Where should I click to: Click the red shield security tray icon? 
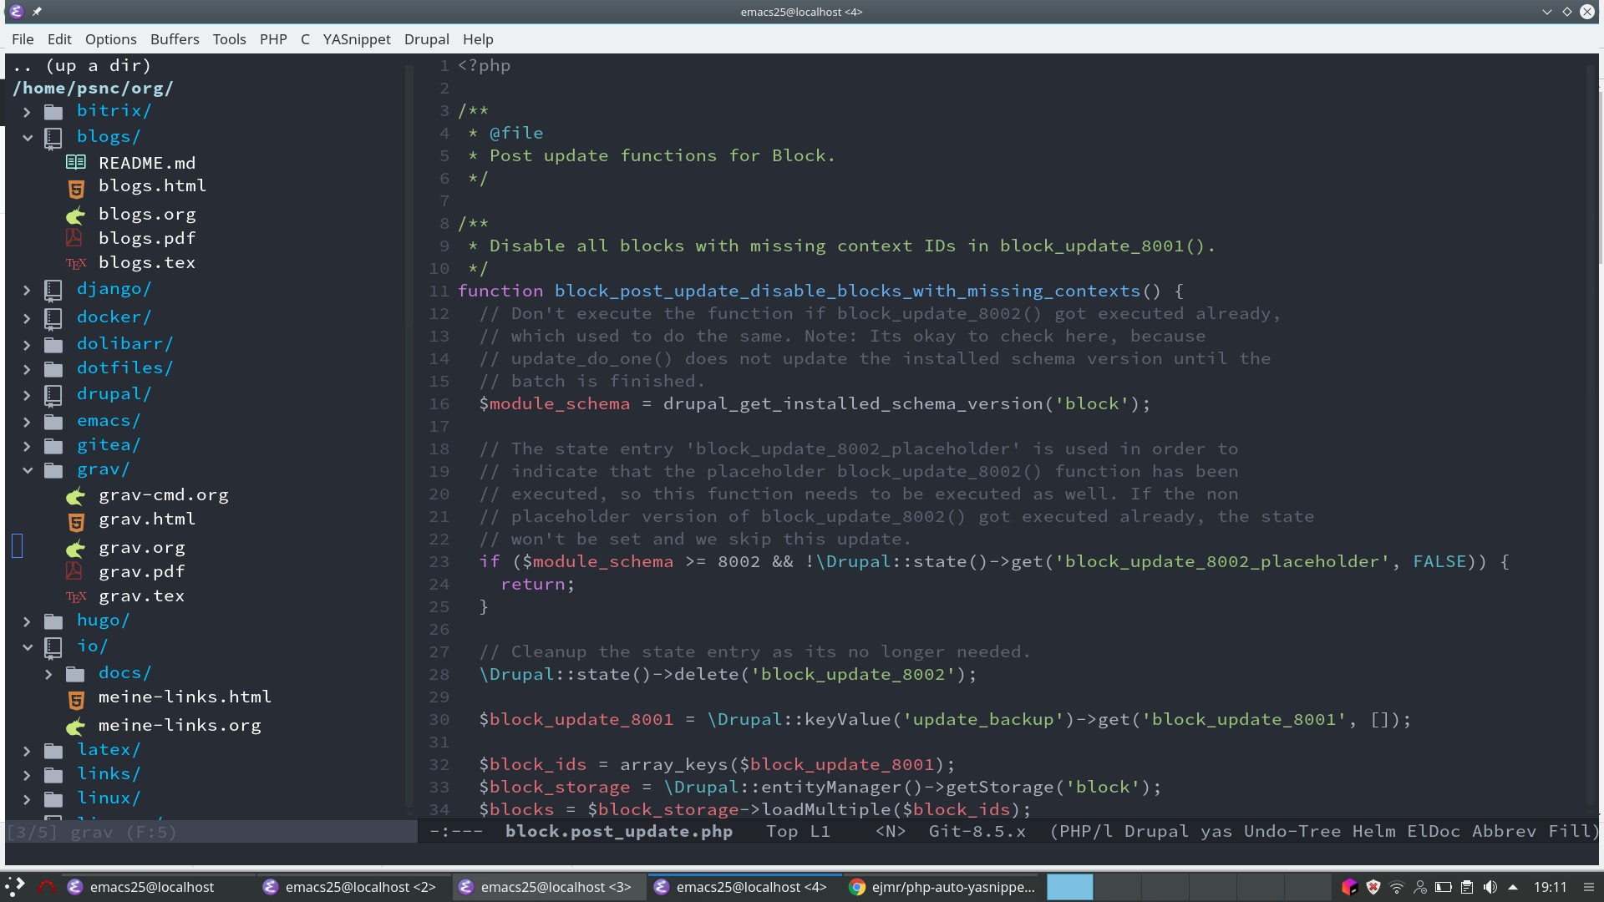(x=1373, y=887)
